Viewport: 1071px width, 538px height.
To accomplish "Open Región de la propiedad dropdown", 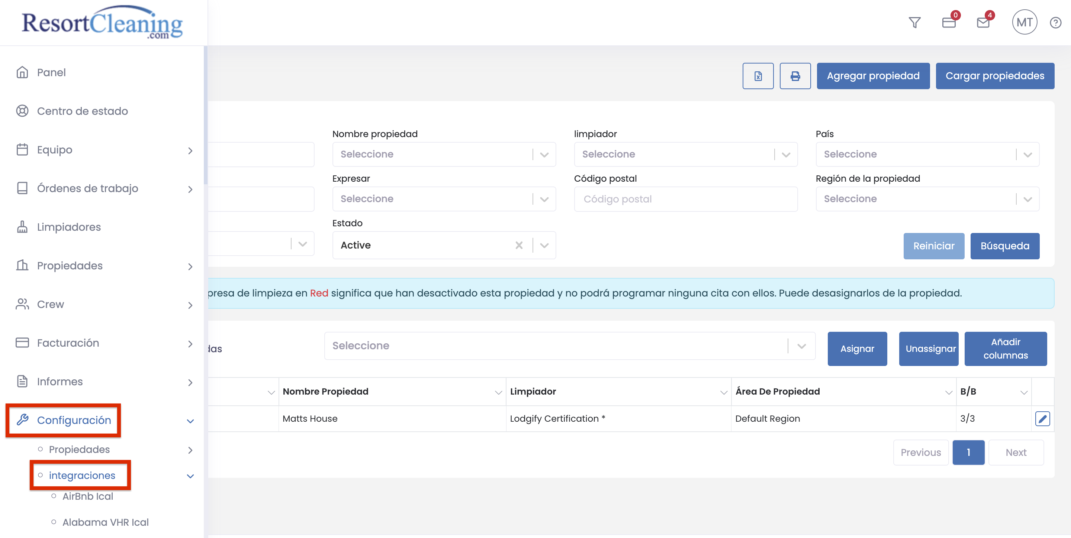I will [x=927, y=198].
